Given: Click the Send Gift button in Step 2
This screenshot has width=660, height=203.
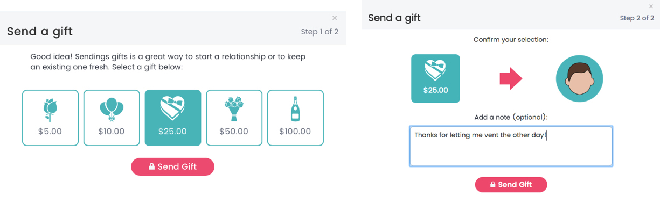Looking at the screenshot, I should pyautogui.click(x=511, y=184).
